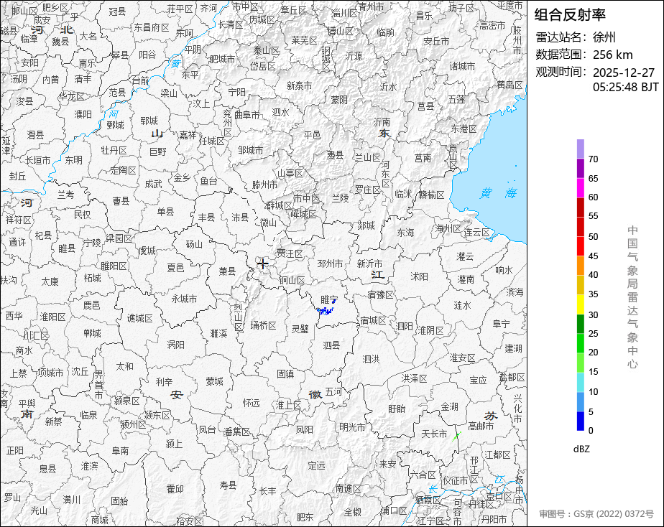Image resolution: width=664 pixels, height=527 pixels.
Task: Click the 新泰市 label
Action: click(x=299, y=85)
